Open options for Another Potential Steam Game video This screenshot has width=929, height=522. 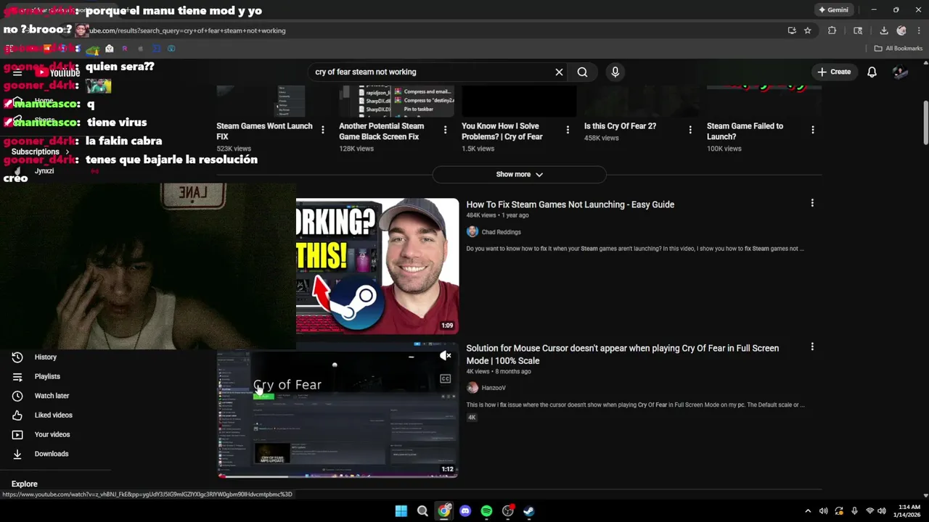pyautogui.click(x=445, y=130)
